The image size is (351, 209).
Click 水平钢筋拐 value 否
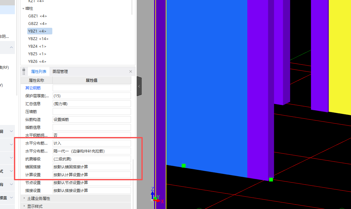click(x=92, y=135)
